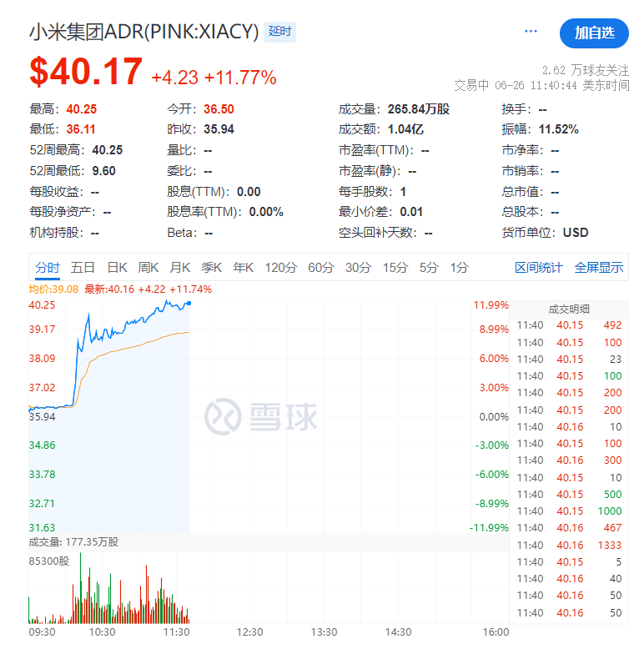Click the 均价:39.08 label
The height and width of the screenshot is (649, 639).
(53, 289)
